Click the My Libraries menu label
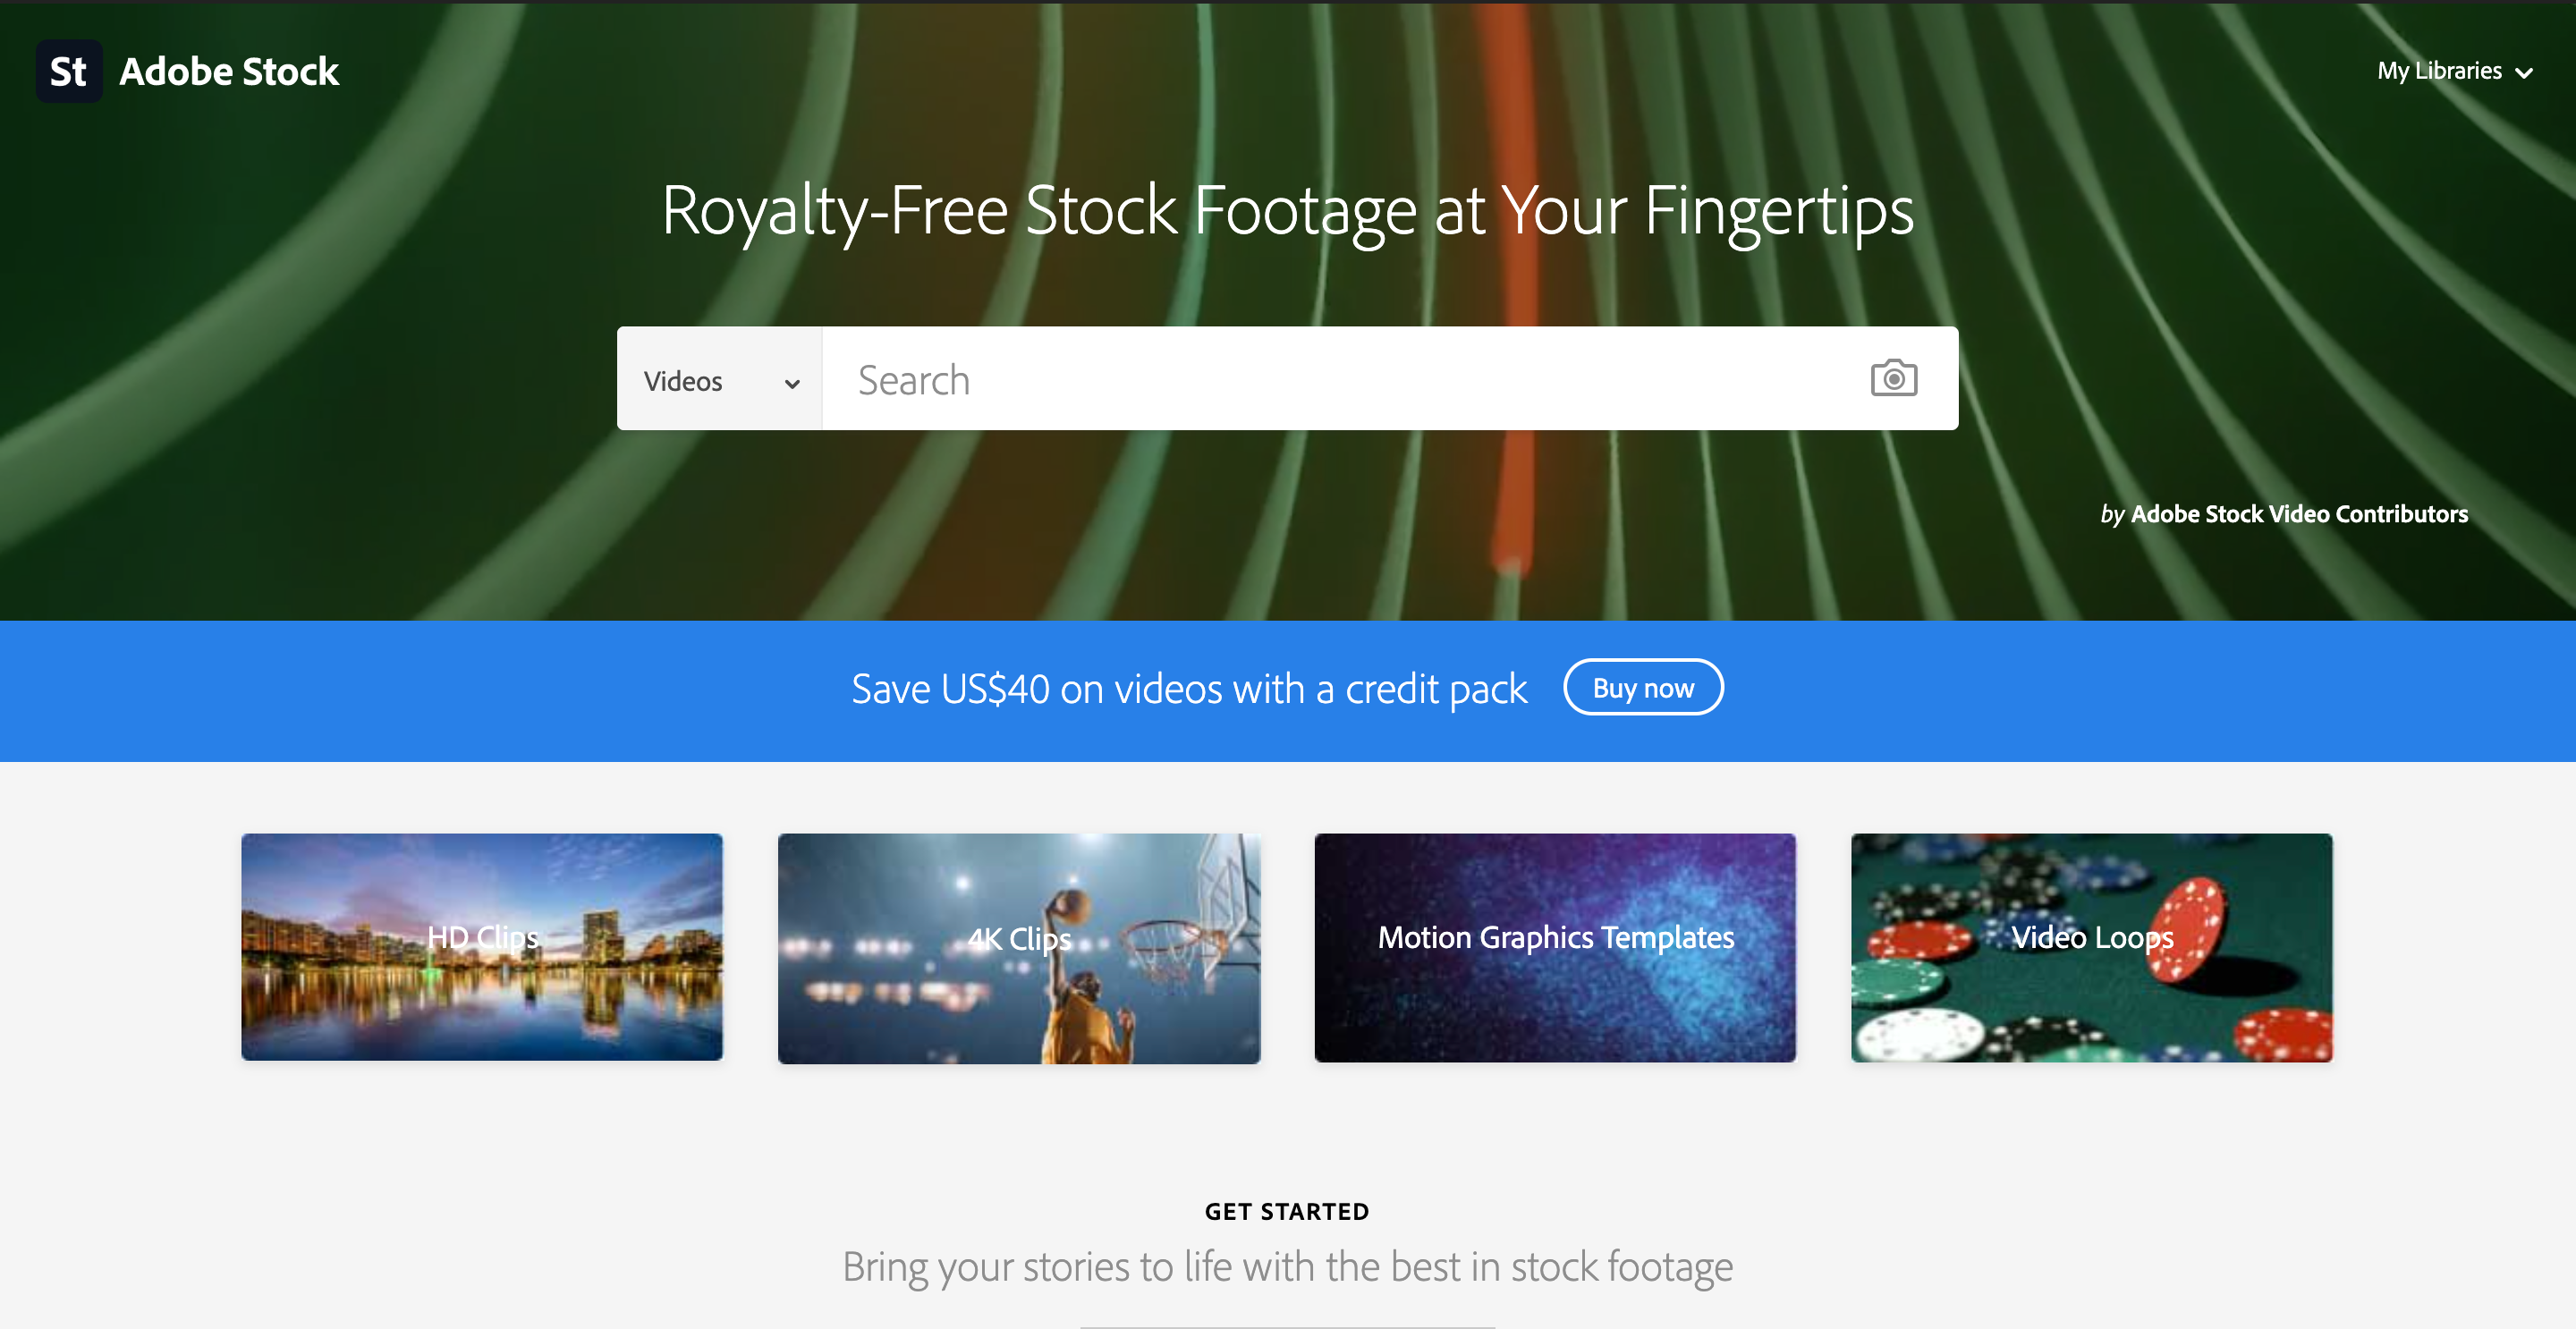Screen dimensions: 2576x1329 (x=2439, y=71)
